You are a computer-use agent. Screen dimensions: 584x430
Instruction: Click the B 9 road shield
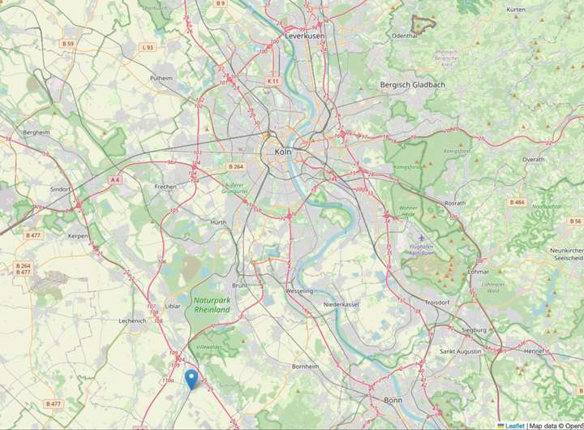pyautogui.click(x=221, y=3)
